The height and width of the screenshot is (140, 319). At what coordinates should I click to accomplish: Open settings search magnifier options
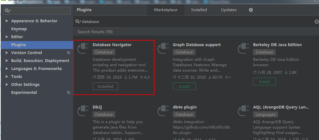(8, 10)
